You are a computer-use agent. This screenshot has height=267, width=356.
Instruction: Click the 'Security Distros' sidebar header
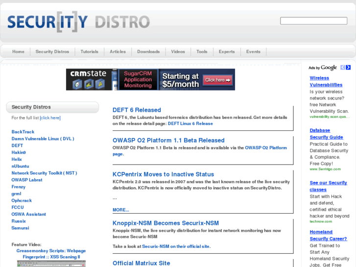tap(52, 107)
